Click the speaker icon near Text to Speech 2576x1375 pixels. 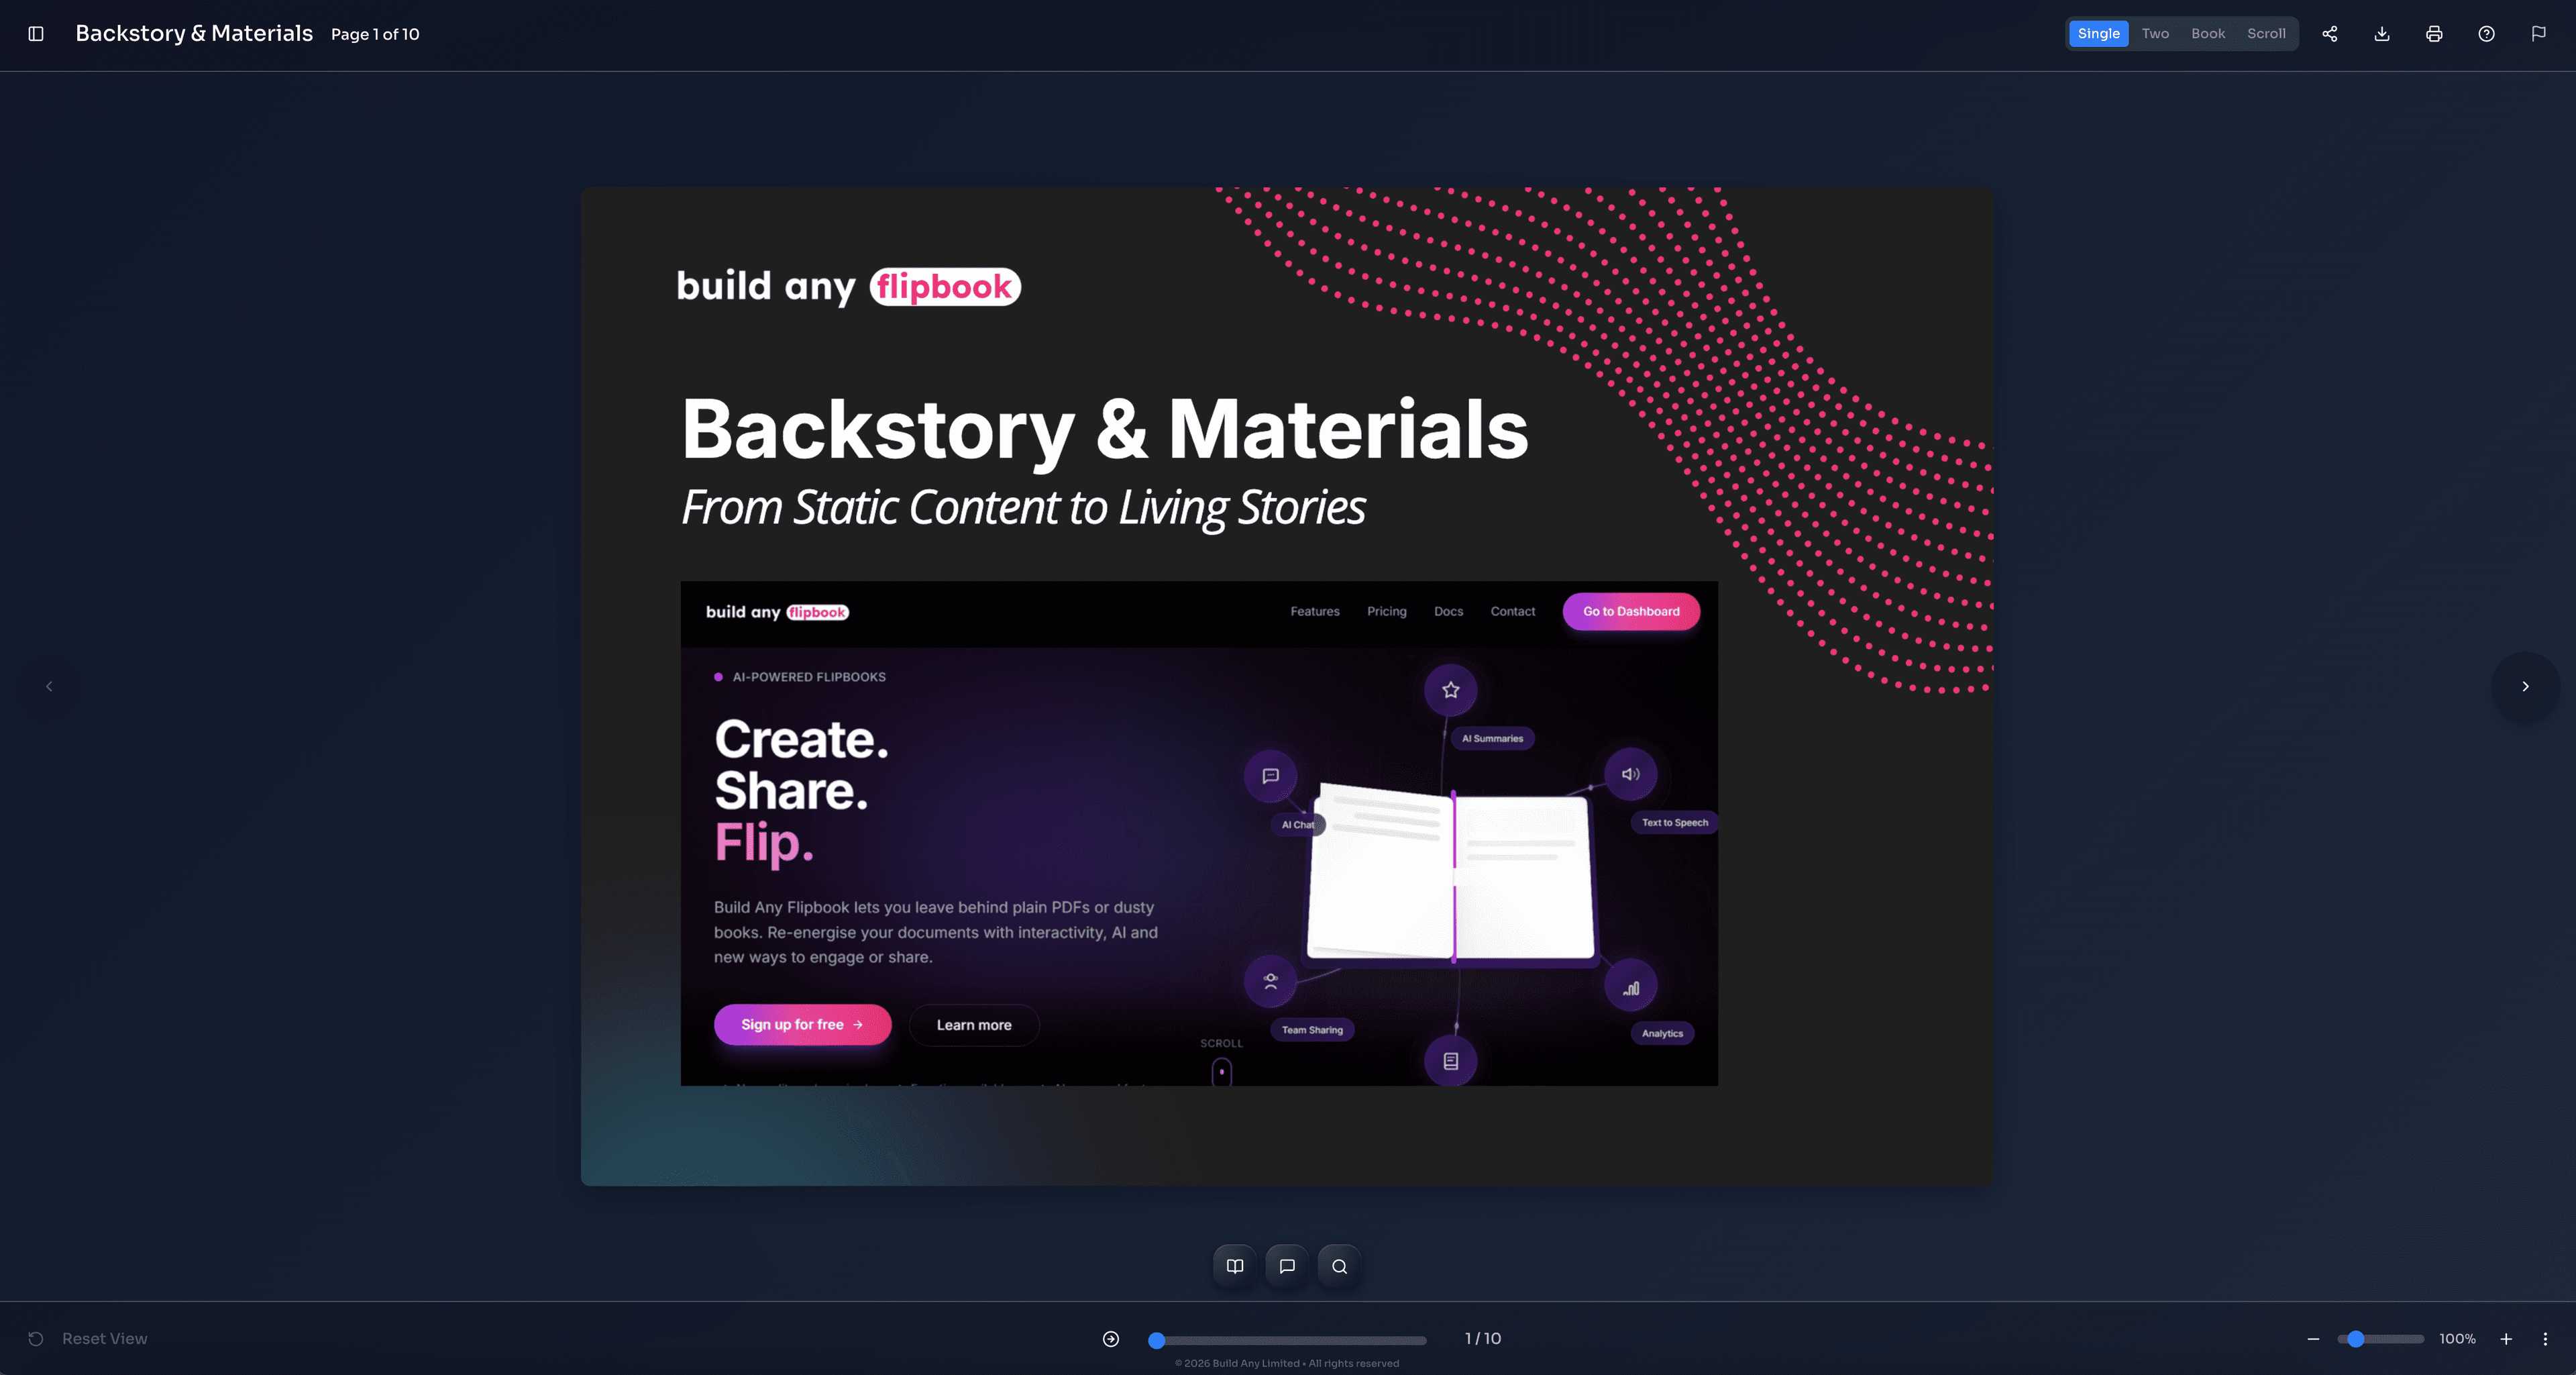click(1630, 774)
